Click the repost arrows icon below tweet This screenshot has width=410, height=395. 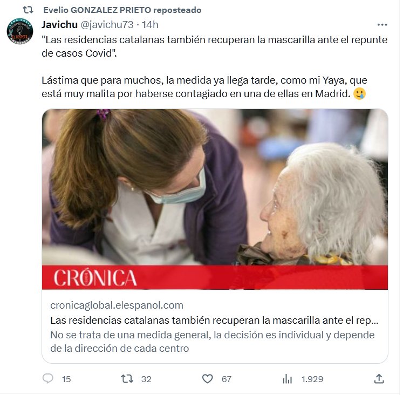pyautogui.click(x=127, y=378)
